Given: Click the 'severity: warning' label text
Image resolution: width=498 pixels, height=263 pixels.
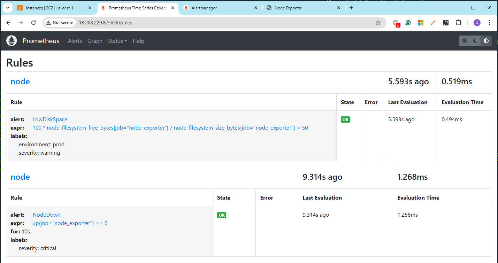Looking at the screenshot, I should tap(39, 153).
